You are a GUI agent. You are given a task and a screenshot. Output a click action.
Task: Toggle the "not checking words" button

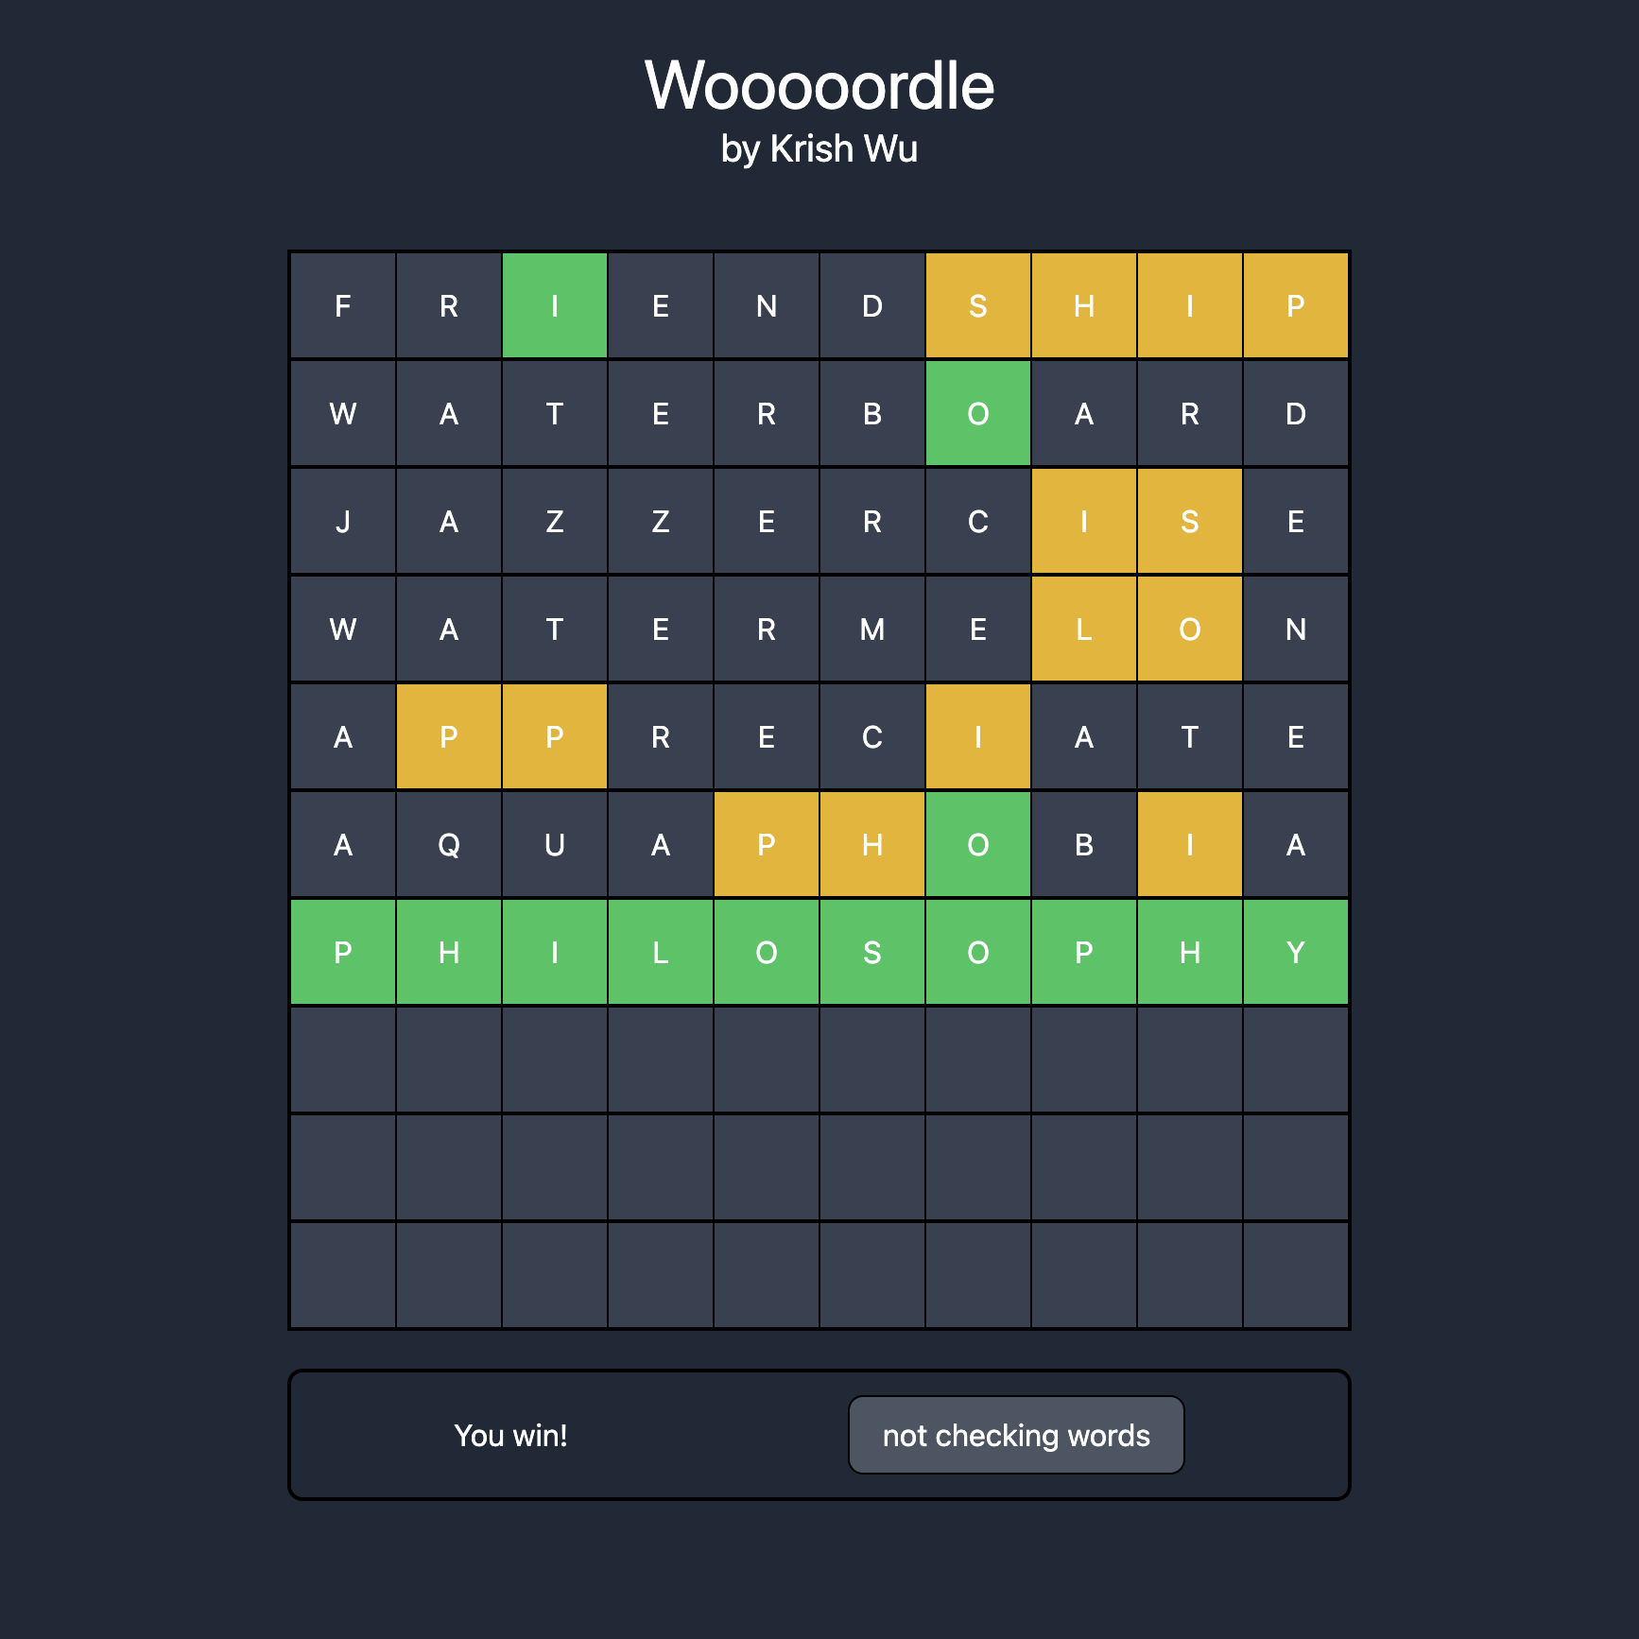click(1016, 1435)
